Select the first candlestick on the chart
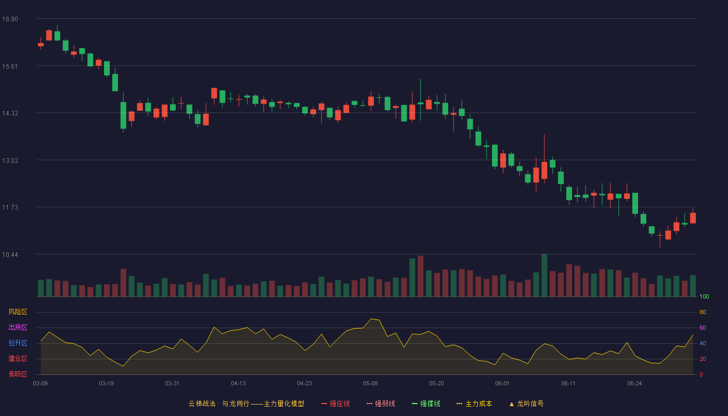Viewport: 728px width, 416px height. click(x=41, y=44)
